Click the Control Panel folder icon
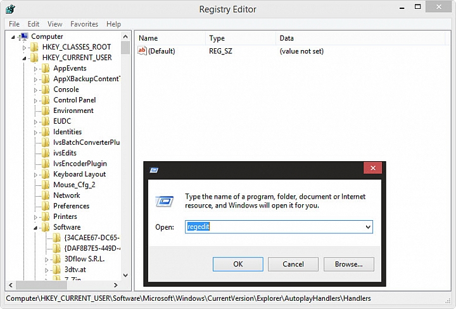This screenshot has height=309, width=456. coord(46,100)
